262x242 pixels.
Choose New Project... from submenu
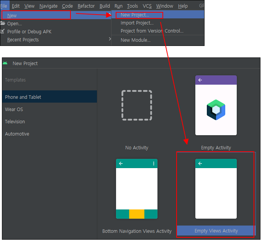[x=158, y=15]
